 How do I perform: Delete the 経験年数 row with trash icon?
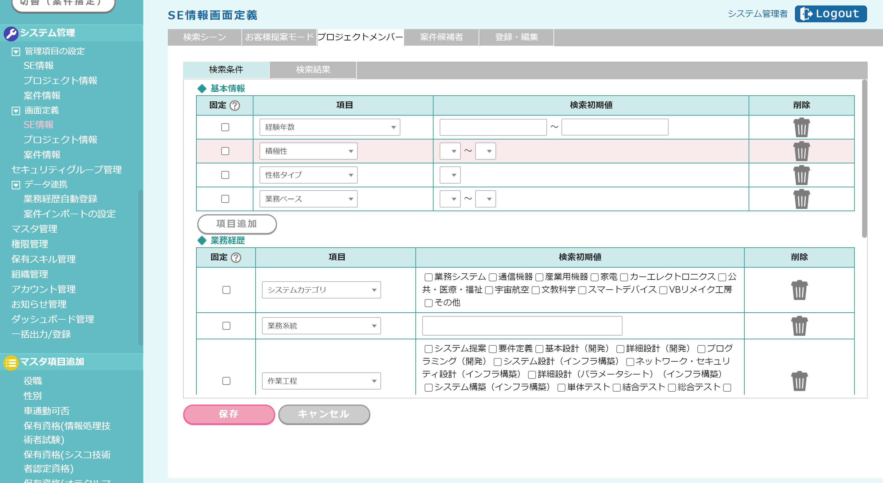click(801, 127)
